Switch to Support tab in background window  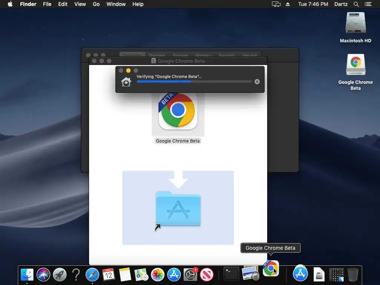pyautogui.click(x=227, y=55)
